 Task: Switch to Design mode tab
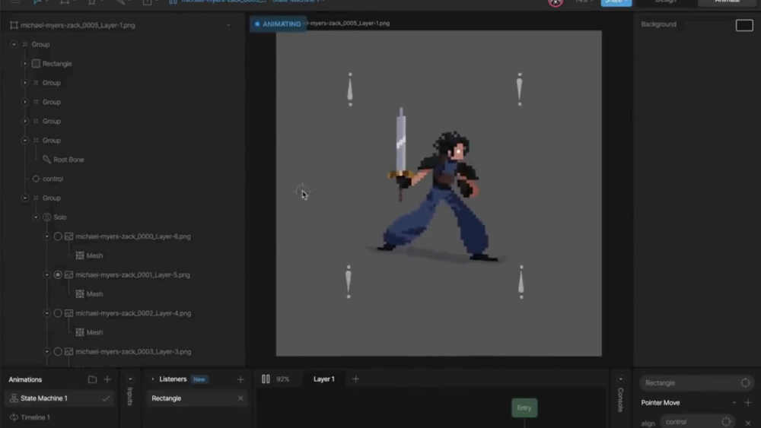click(665, 2)
